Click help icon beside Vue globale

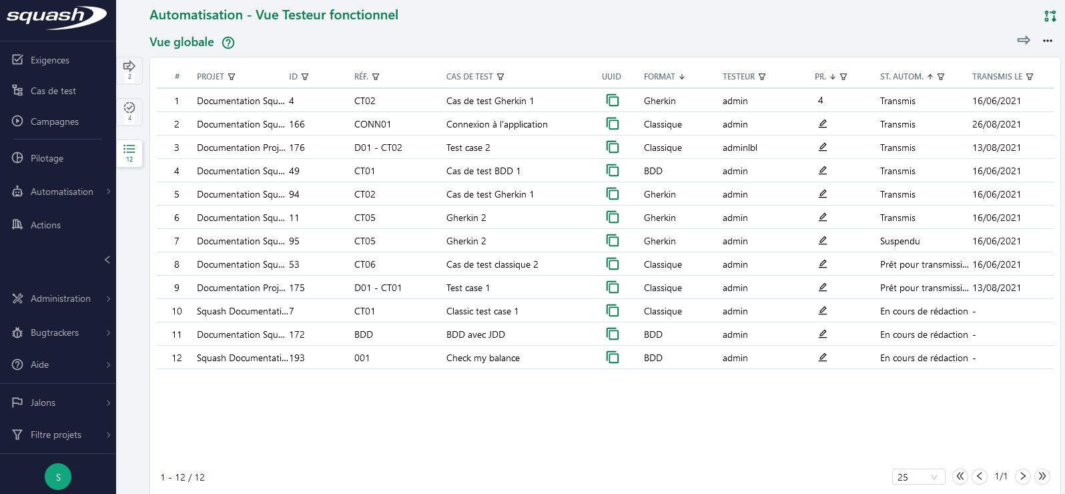(228, 43)
